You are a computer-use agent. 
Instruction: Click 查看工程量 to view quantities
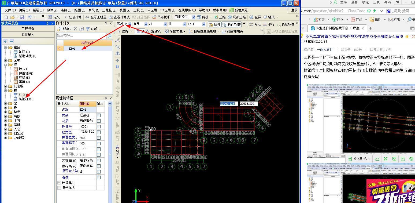96,17
